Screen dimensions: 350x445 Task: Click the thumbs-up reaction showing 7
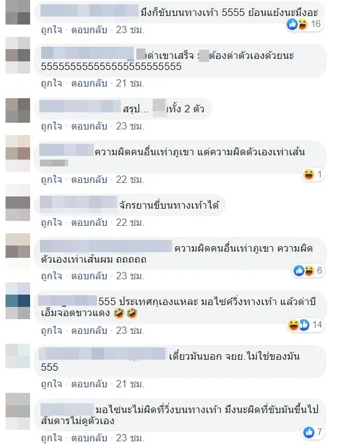(x=313, y=432)
